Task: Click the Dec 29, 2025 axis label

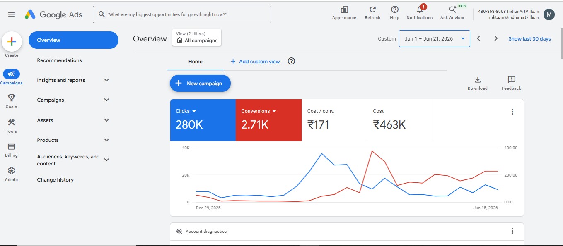Action: point(208,208)
